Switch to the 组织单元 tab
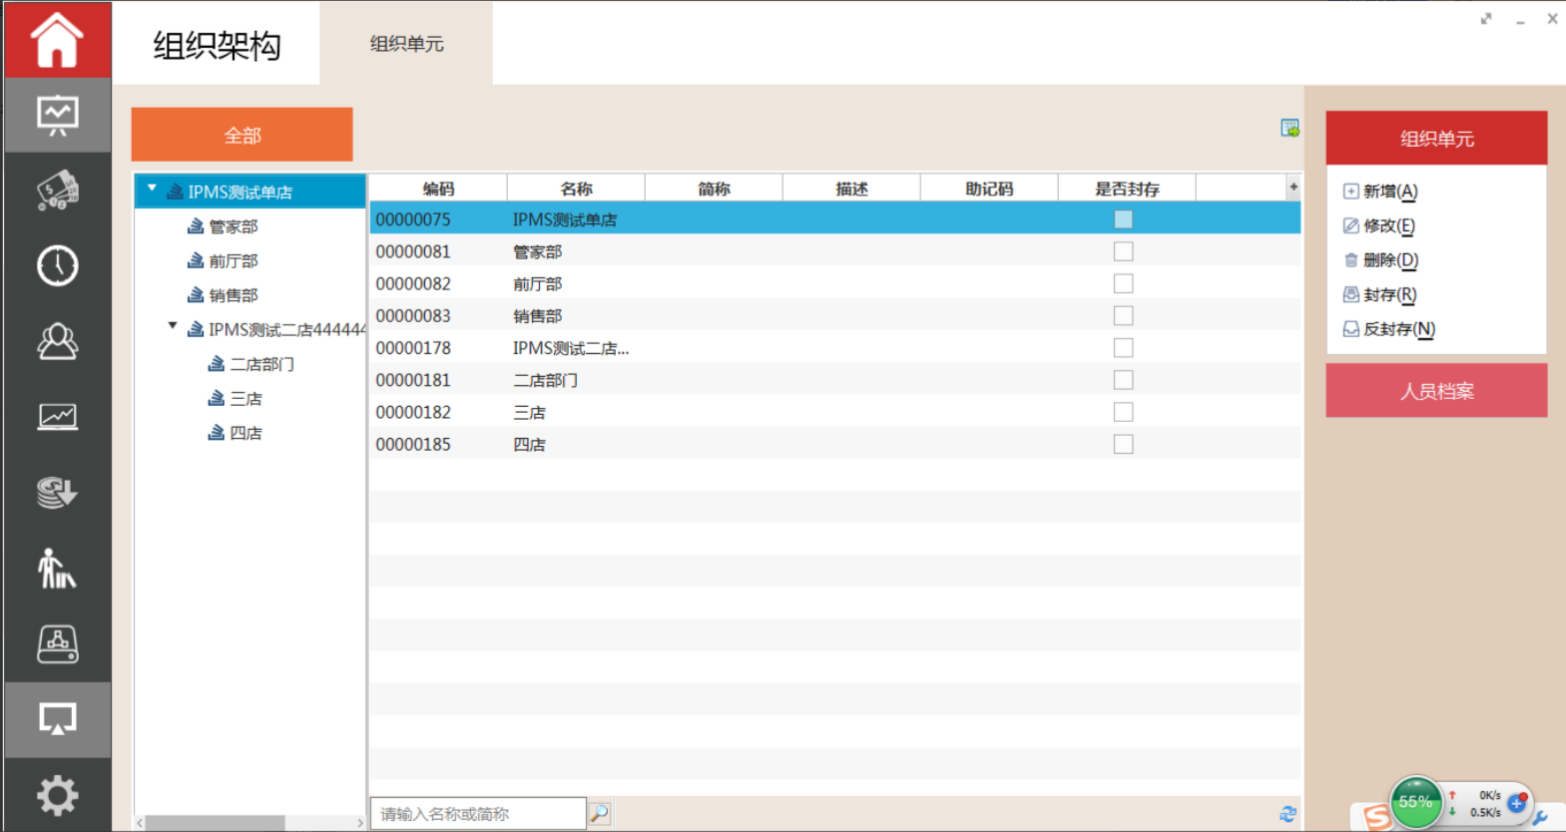This screenshot has height=832, width=1566. tap(406, 44)
